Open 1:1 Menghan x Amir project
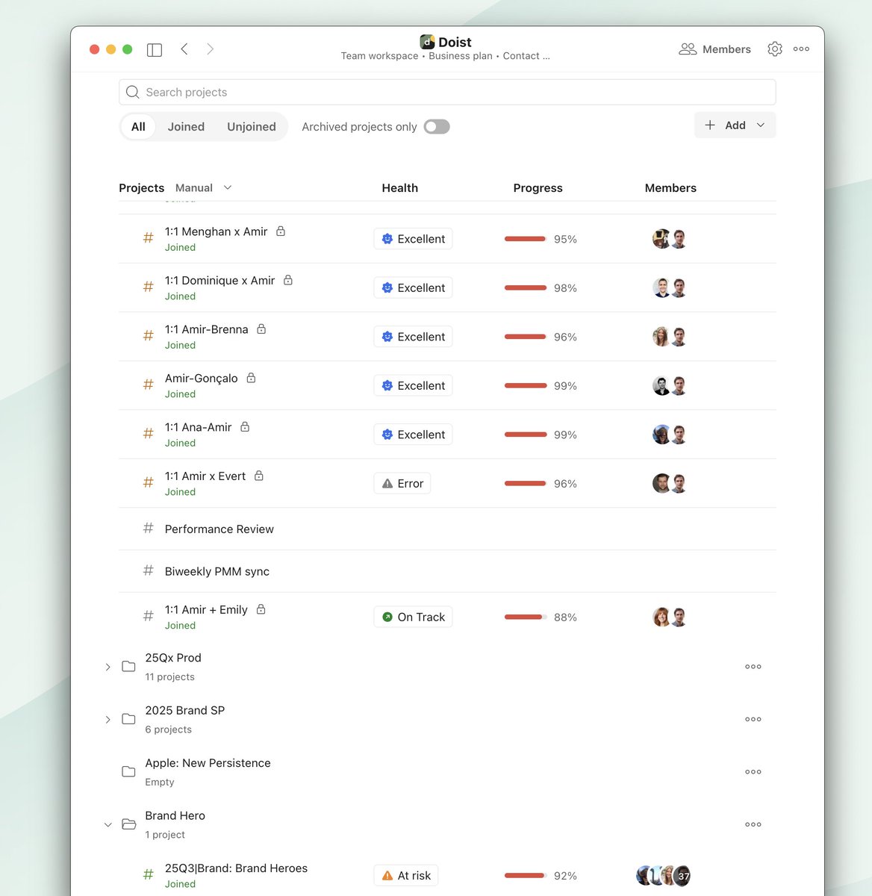 (x=216, y=231)
